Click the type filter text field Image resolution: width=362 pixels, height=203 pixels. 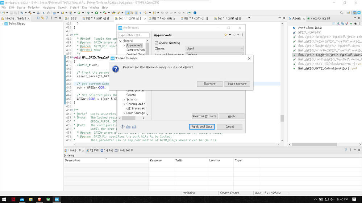click(133, 35)
